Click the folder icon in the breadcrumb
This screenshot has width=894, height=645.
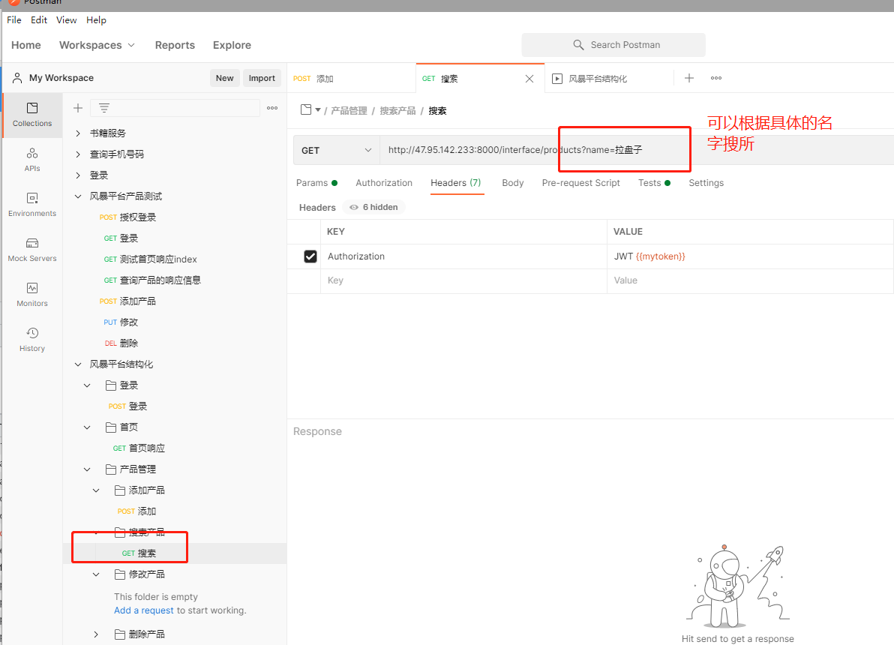(x=306, y=109)
